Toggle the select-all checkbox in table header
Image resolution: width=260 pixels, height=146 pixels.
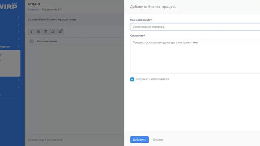(x=31, y=41)
